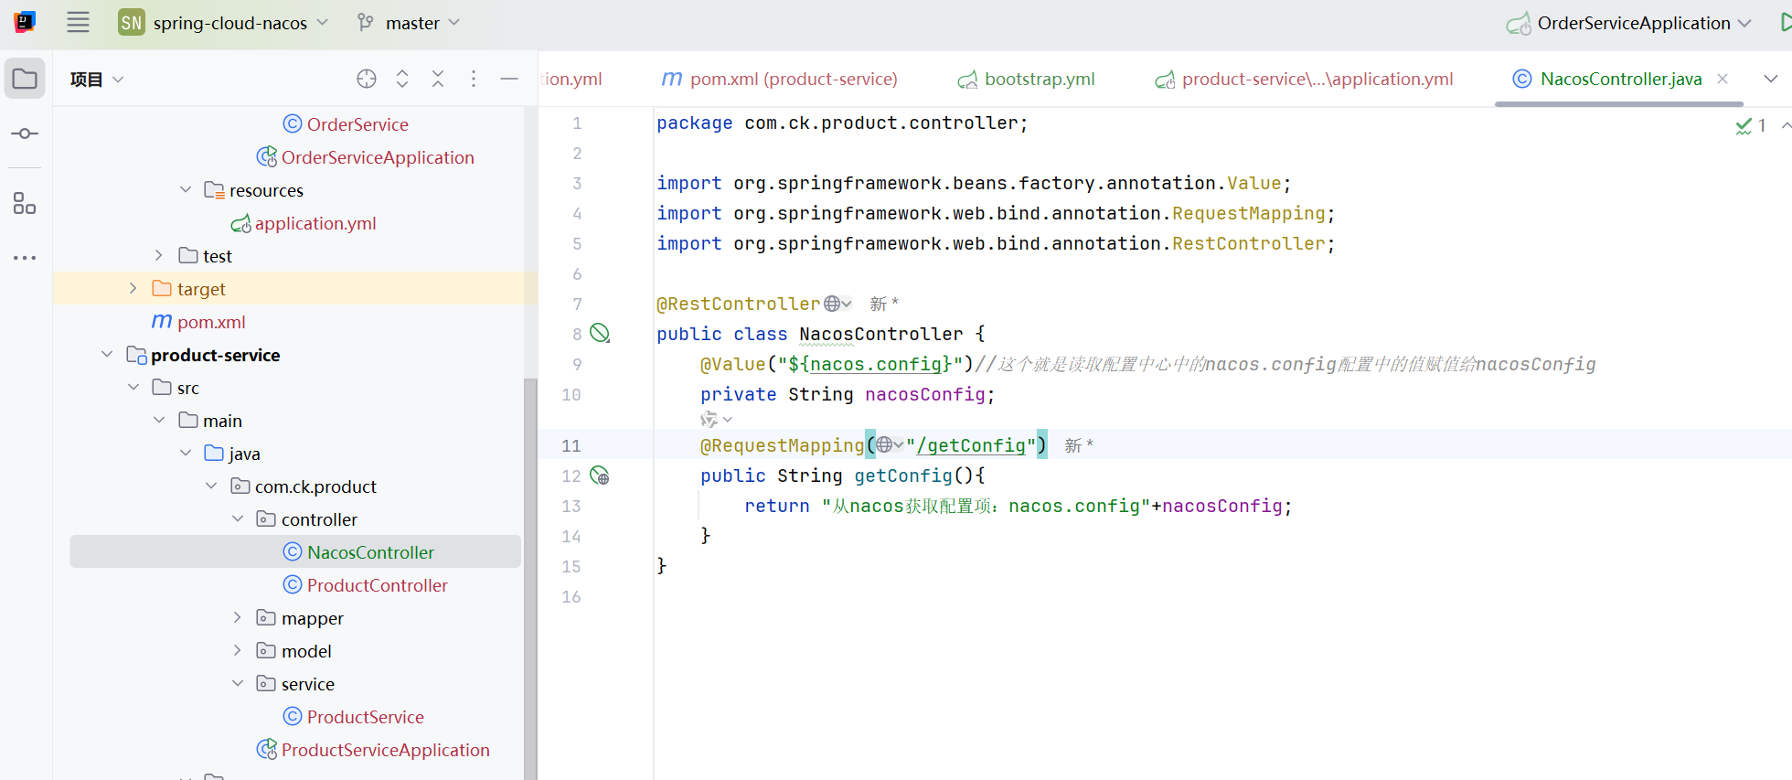The image size is (1792, 780).
Task: Expand the target folder
Action: pos(133,288)
